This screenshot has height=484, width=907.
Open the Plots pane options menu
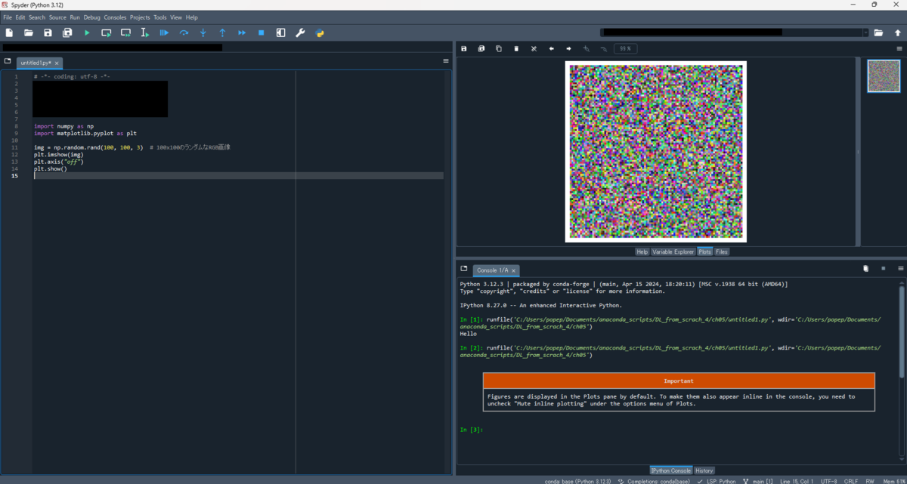pos(899,48)
